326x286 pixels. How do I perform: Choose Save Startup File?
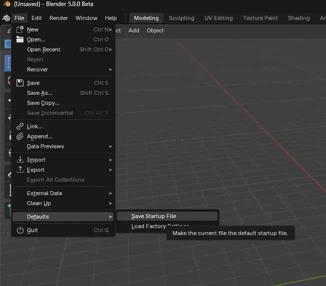click(153, 216)
